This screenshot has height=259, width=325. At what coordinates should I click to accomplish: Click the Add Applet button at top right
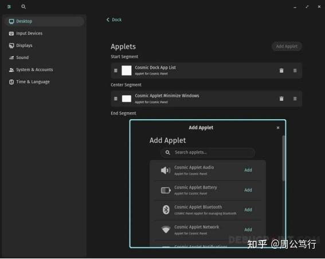pos(287,46)
